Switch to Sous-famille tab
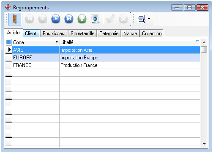 pyautogui.click(x=82, y=33)
